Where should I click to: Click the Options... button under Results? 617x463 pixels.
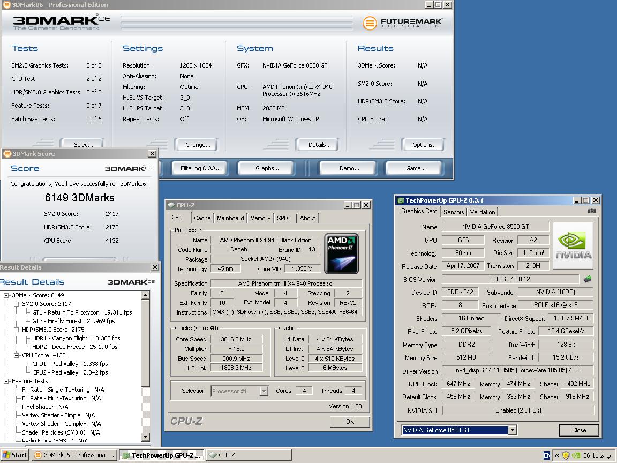point(424,145)
